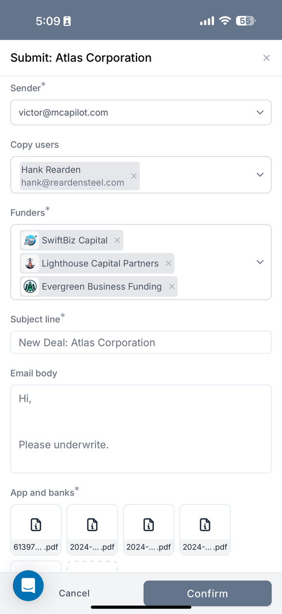Remove Evergreen Business Funding tag
Viewport: 282px width, 614px height.
pyautogui.click(x=171, y=287)
